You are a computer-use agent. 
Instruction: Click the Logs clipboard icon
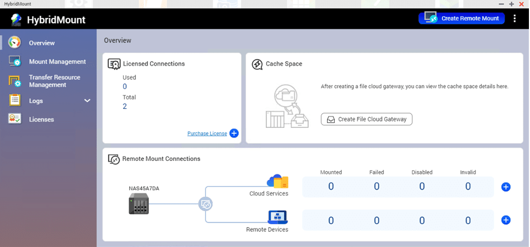point(15,101)
